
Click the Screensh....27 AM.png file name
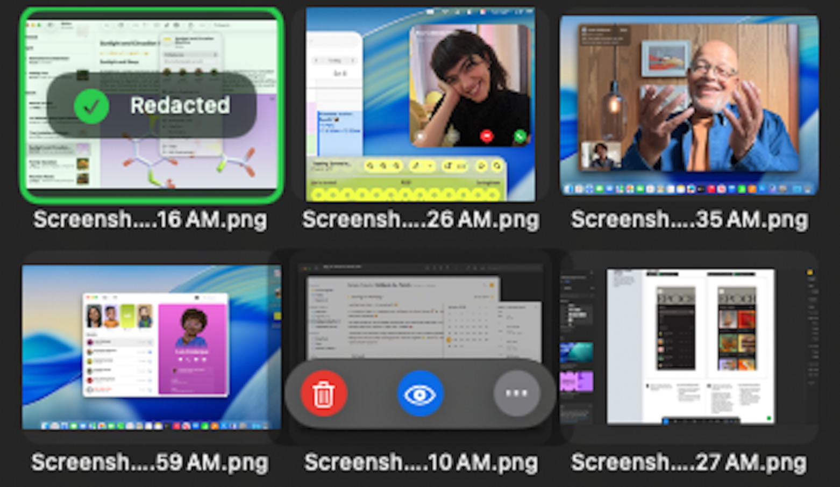(689, 462)
